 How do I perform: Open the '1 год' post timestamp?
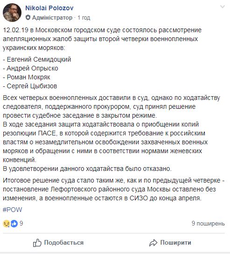click(x=84, y=17)
